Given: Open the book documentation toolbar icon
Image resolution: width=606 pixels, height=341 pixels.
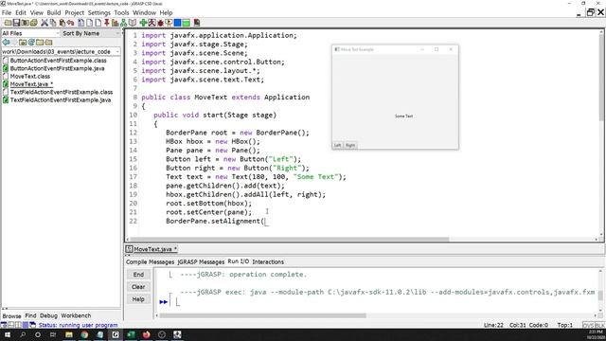Looking at the screenshot, I should (133, 23).
